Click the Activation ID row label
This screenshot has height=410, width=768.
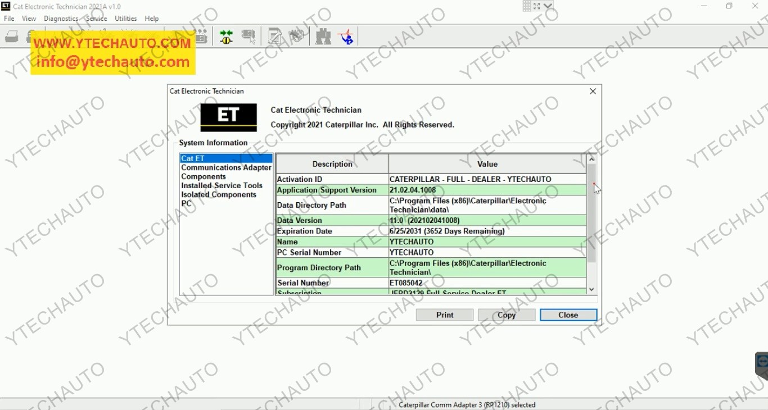[x=300, y=179]
